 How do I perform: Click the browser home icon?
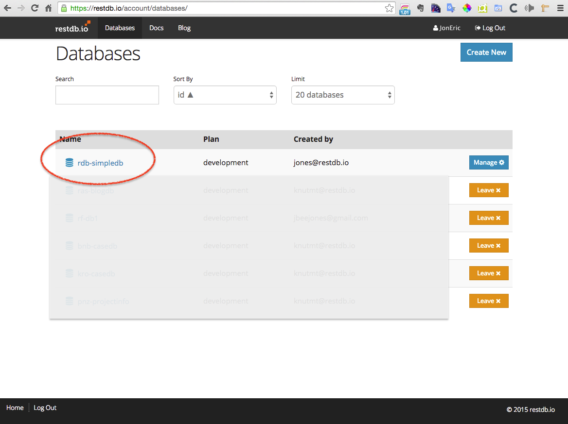48,8
